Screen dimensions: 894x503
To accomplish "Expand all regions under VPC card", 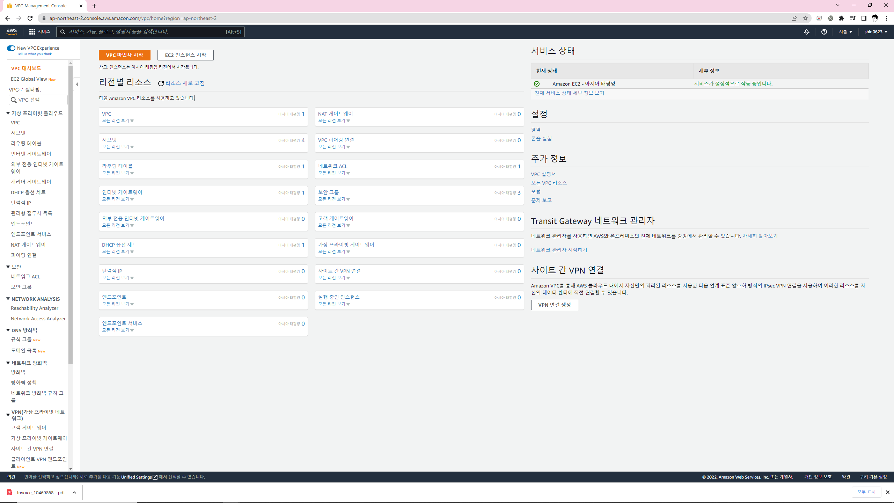I will pyautogui.click(x=118, y=121).
